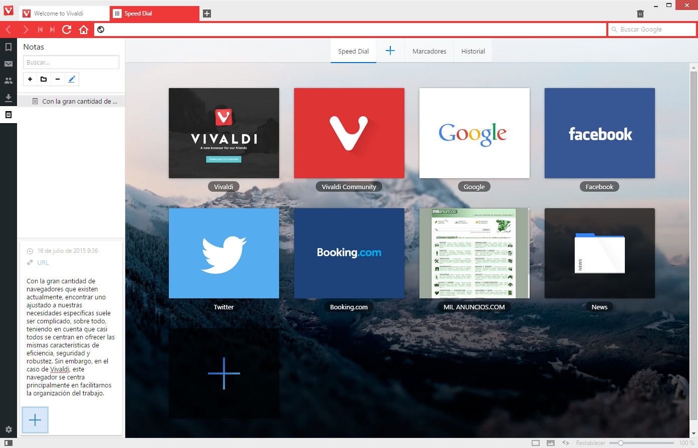
Task: Open the Bookmarks side panel
Action: (x=9, y=47)
